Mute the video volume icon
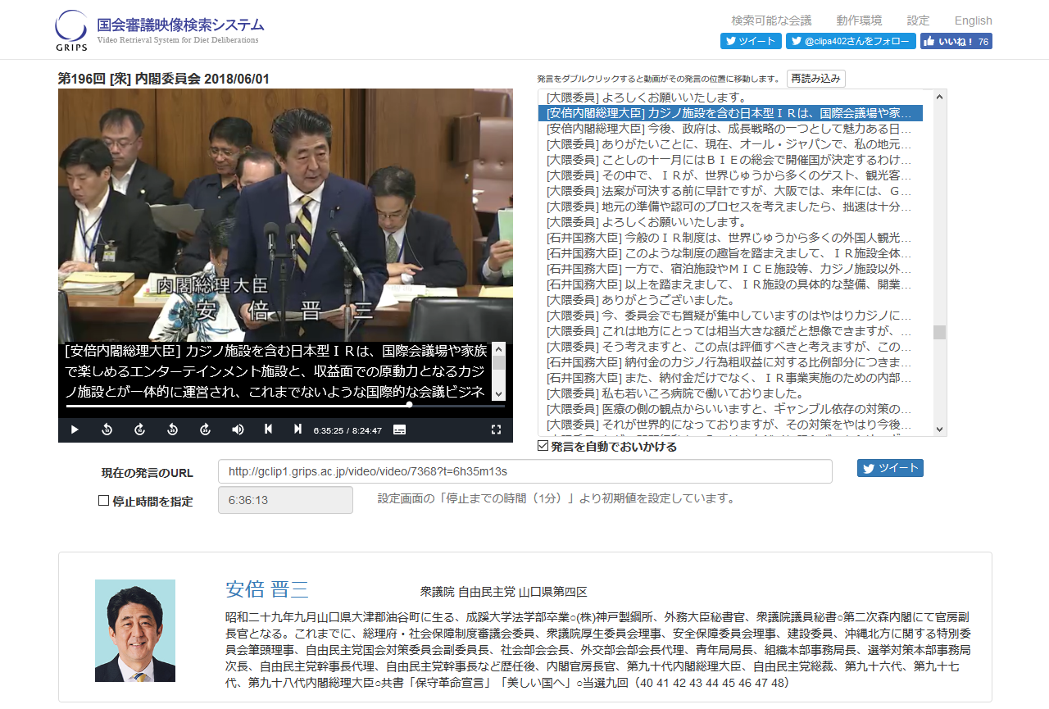Screen dimensions: 1049x709 238,429
